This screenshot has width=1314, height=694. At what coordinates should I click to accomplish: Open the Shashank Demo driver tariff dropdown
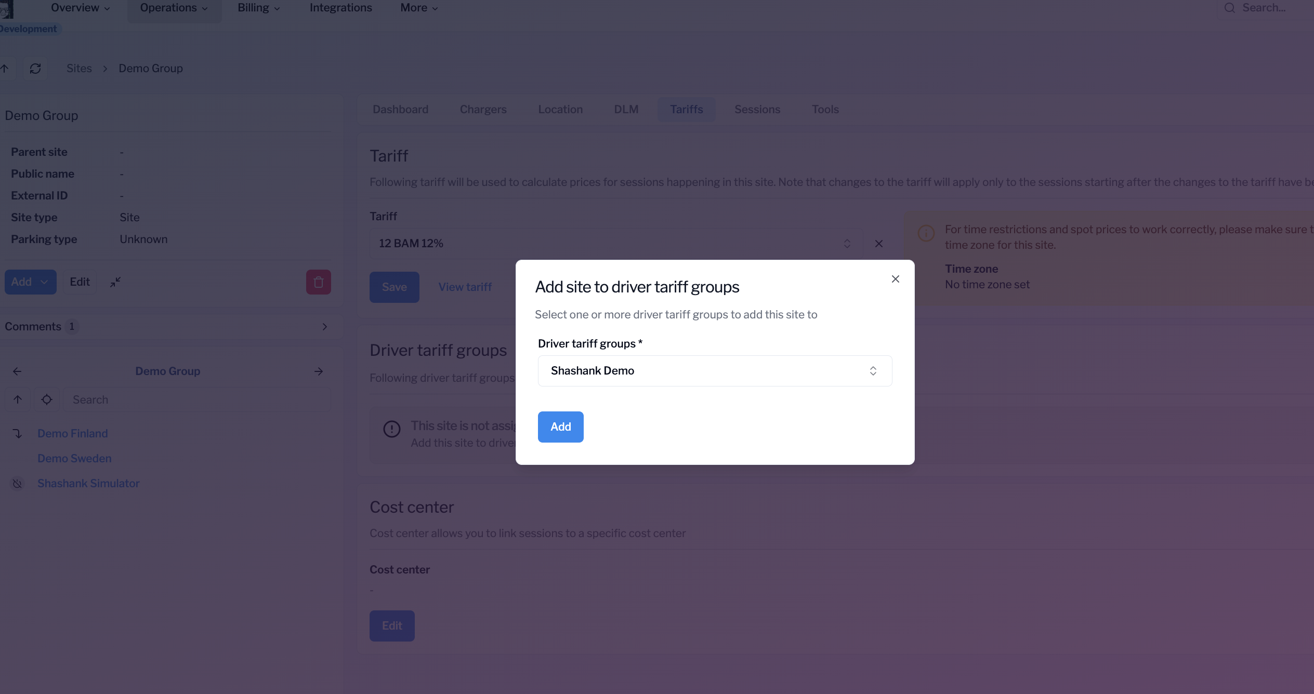[715, 371]
